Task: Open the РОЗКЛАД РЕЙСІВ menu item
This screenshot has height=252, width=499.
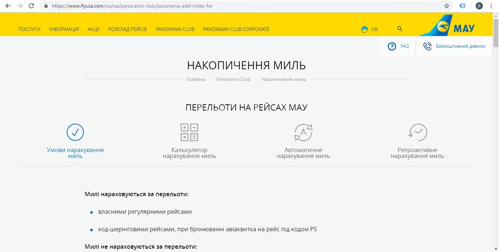Action: [127, 29]
